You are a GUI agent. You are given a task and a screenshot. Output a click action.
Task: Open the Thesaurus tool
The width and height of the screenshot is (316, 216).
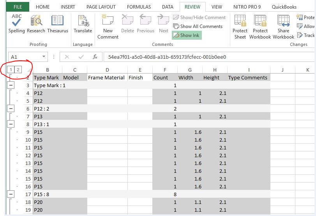[58, 24]
